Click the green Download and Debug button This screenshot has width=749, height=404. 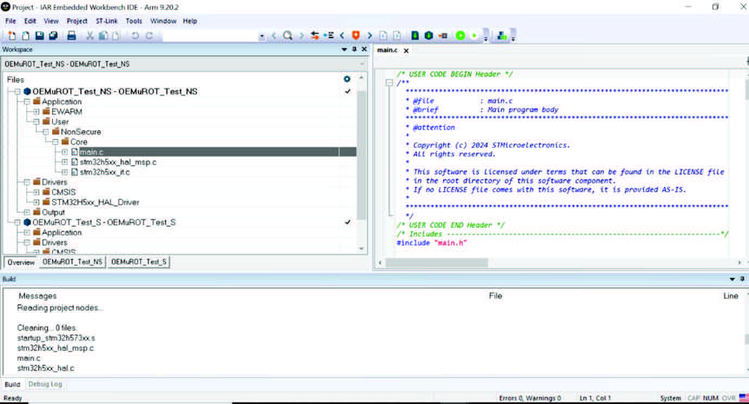(461, 35)
